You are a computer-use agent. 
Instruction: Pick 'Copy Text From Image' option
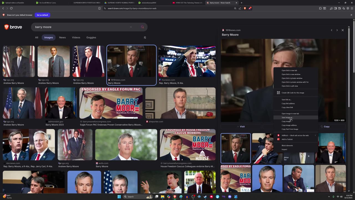(296, 129)
